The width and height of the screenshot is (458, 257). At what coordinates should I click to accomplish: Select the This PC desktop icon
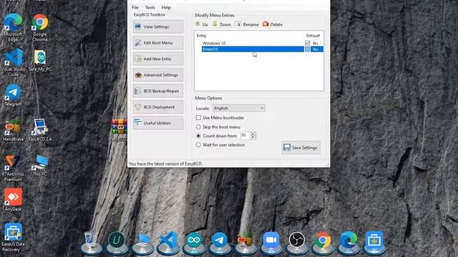pos(40,165)
